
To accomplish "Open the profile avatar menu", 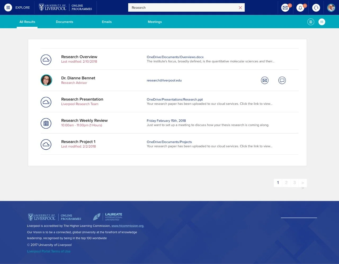I will (x=331, y=7).
